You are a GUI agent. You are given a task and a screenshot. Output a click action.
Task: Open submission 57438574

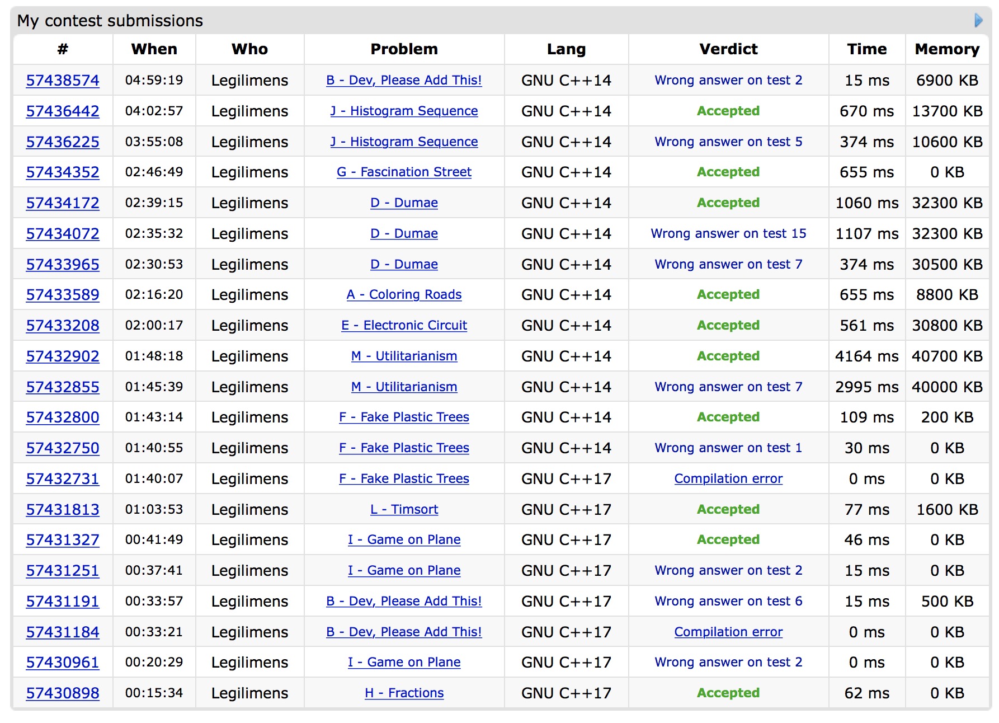tap(63, 81)
